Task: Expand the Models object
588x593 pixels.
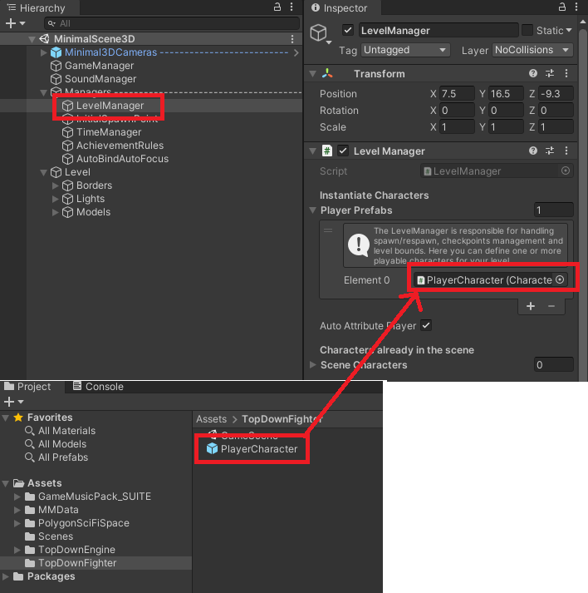Action: (55, 212)
